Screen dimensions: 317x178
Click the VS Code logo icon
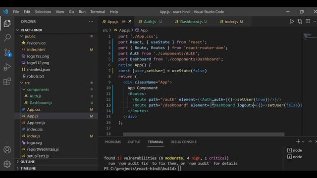(5, 12)
